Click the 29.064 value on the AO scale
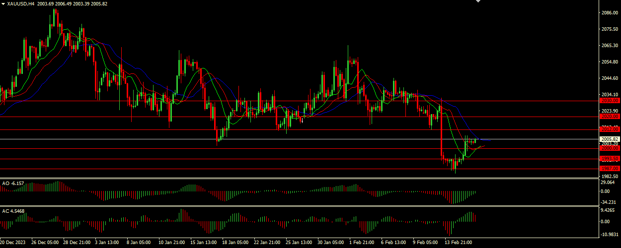The height and width of the screenshot is (248, 621). click(608, 183)
